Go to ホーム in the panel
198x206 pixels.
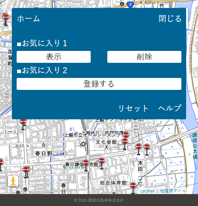pyautogui.click(x=29, y=19)
